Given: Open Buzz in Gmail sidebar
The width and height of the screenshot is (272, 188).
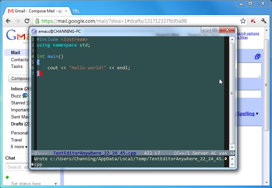Looking at the screenshot, I should [x=16, y=96].
